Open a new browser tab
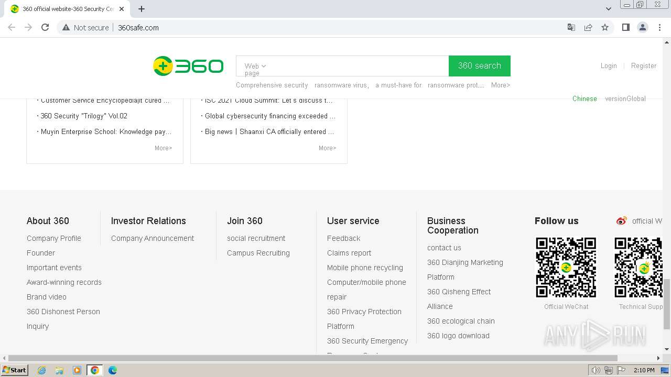This screenshot has height=377, width=671. pyautogui.click(x=142, y=9)
